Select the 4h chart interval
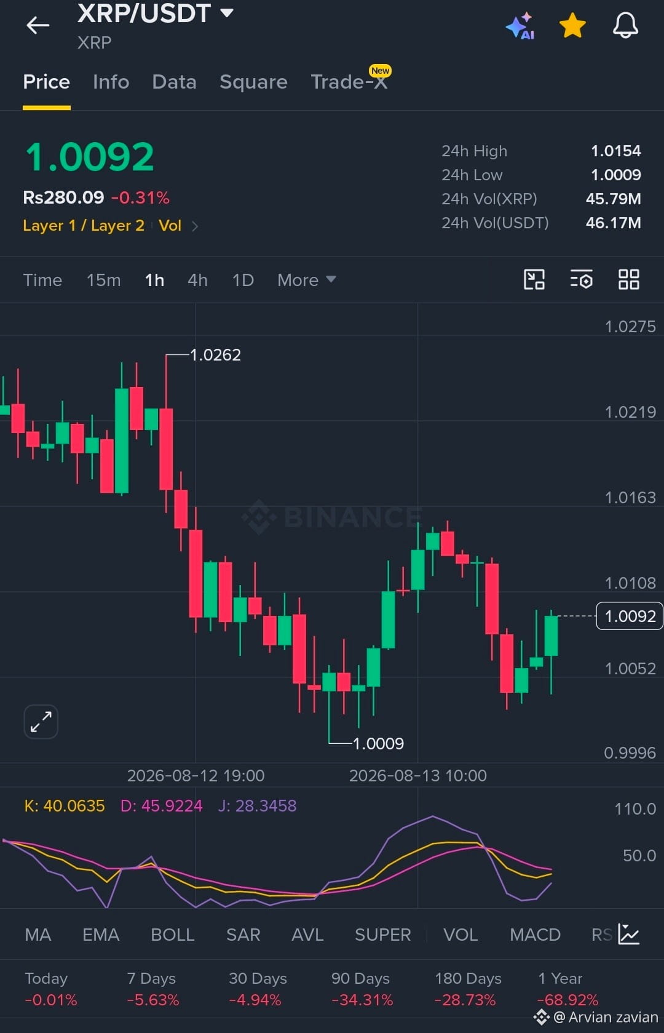Screen dimensions: 664x1033 click(197, 280)
